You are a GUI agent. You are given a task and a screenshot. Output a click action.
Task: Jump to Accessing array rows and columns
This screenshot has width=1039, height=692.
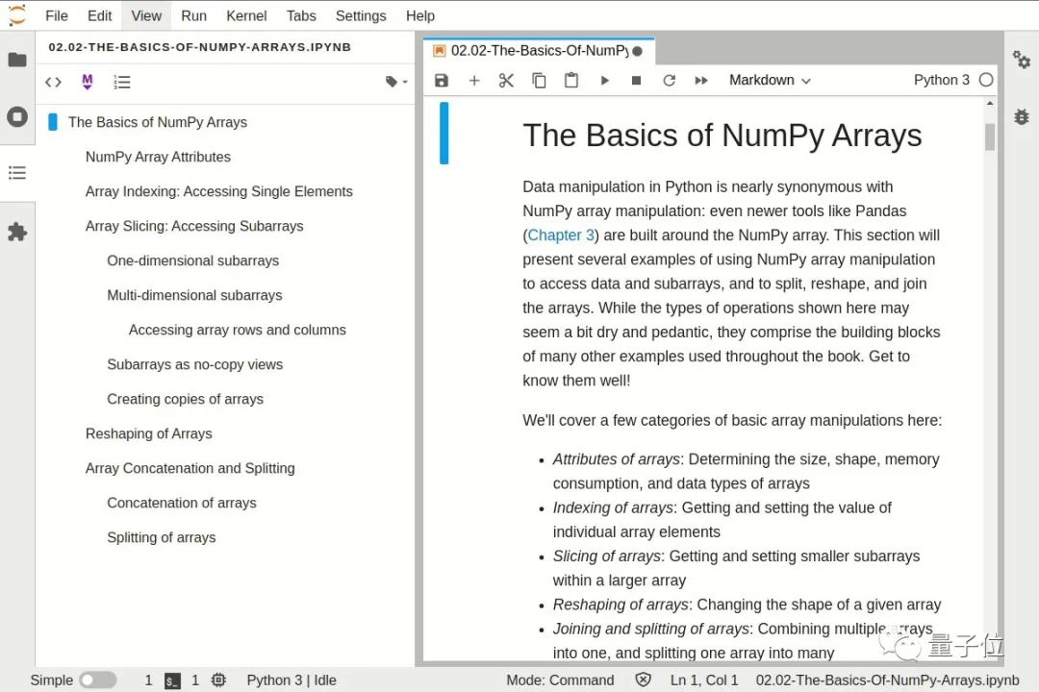pos(238,330)
